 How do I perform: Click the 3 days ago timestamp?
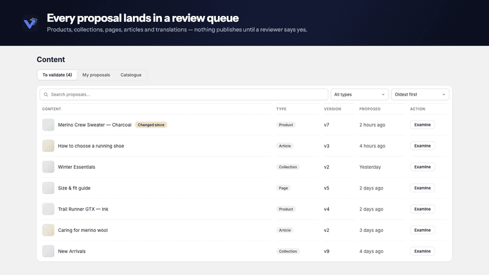[371, 230]
